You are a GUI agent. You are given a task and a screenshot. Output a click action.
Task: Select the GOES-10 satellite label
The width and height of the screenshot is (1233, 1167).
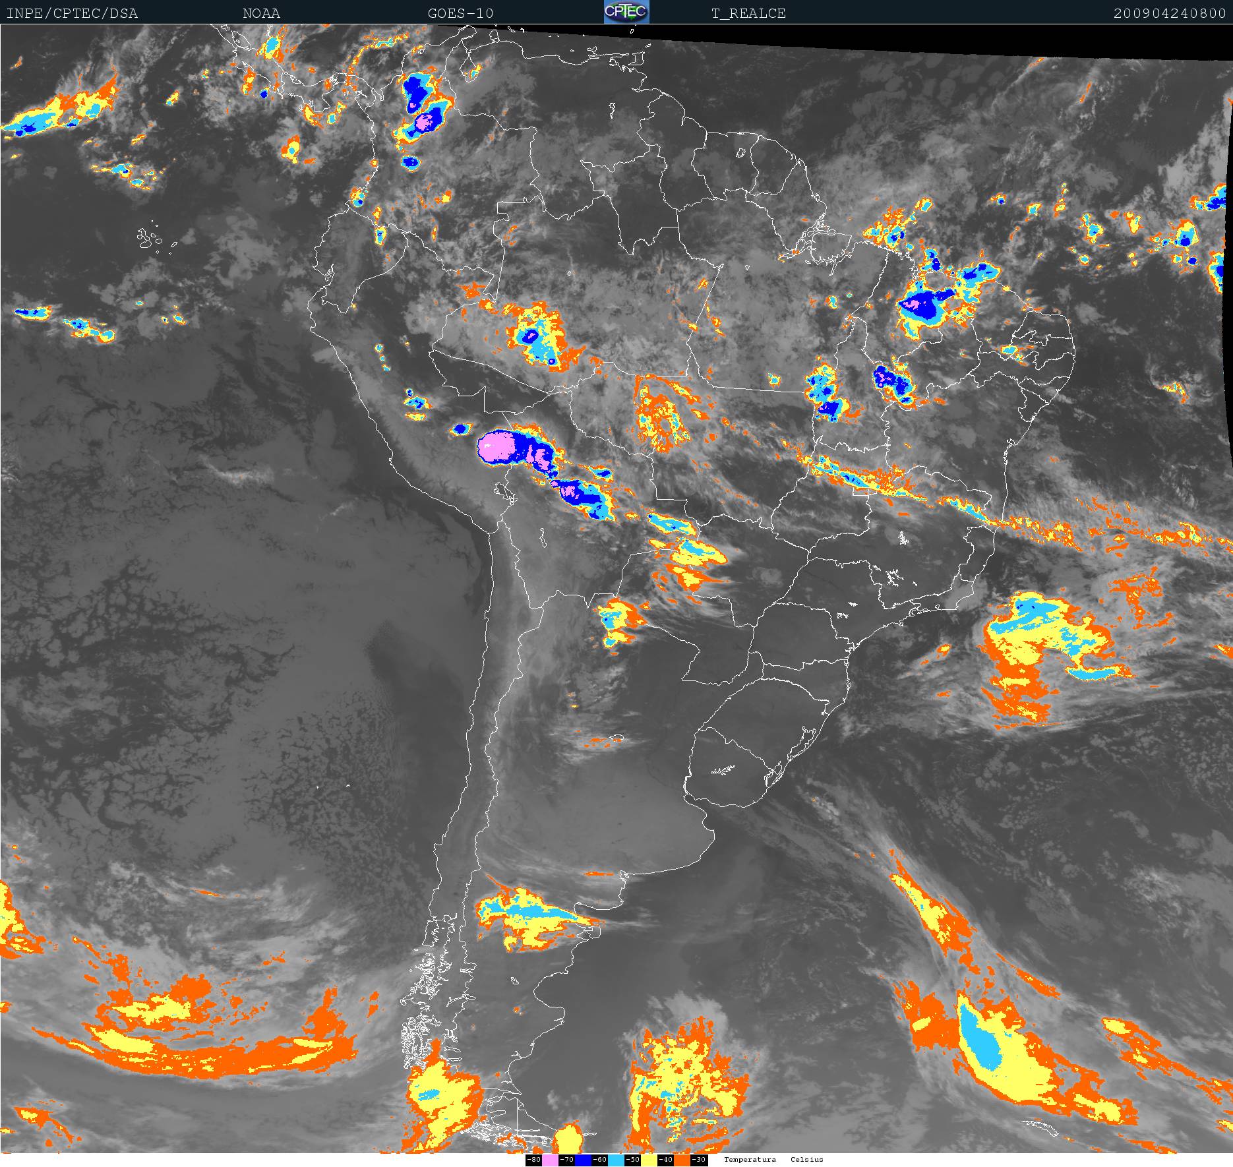pyautogui.click(x=460, y=13)
